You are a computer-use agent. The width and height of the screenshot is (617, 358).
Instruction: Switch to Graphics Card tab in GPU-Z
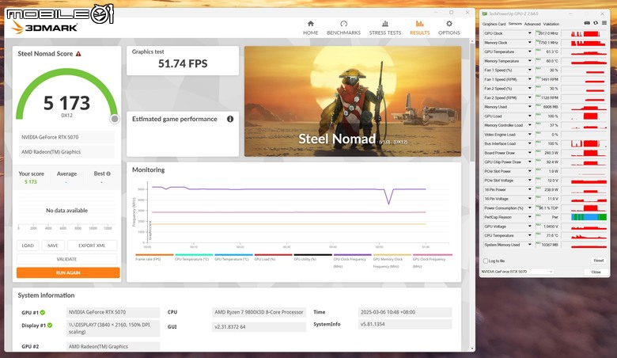494,24
